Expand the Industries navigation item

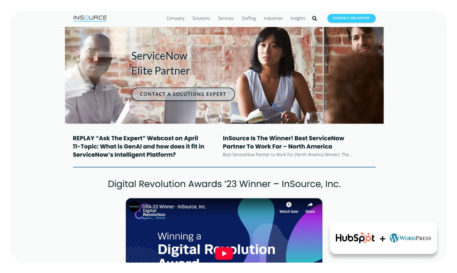(x=273, y=18)
